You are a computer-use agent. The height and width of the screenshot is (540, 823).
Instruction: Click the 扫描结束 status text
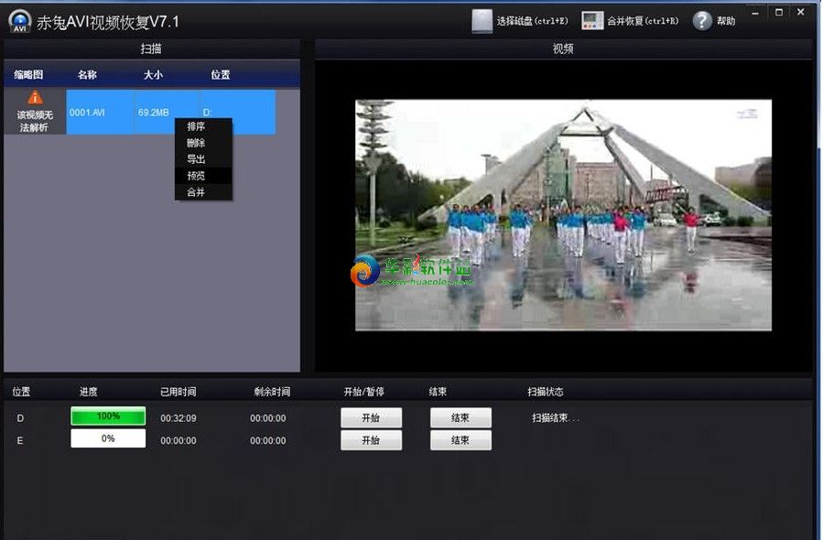556,418
